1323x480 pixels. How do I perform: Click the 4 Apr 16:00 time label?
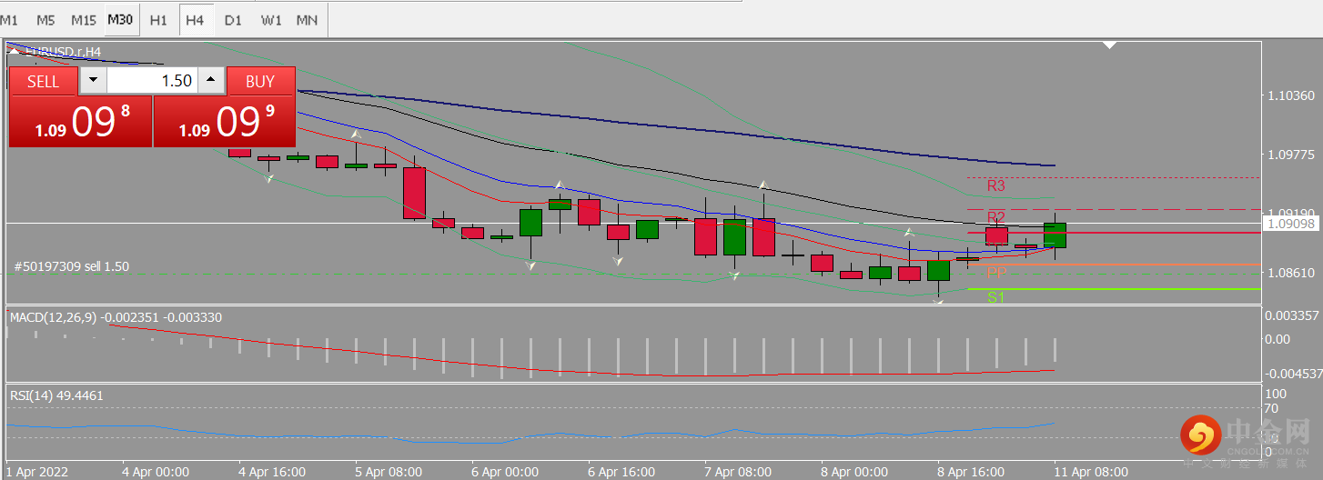pos(272,472)
